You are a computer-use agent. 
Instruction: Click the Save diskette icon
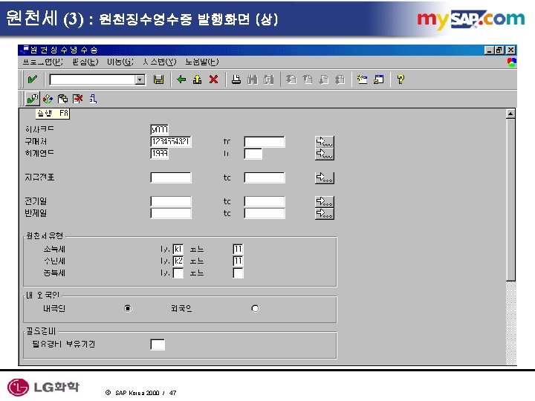point(158,79)
